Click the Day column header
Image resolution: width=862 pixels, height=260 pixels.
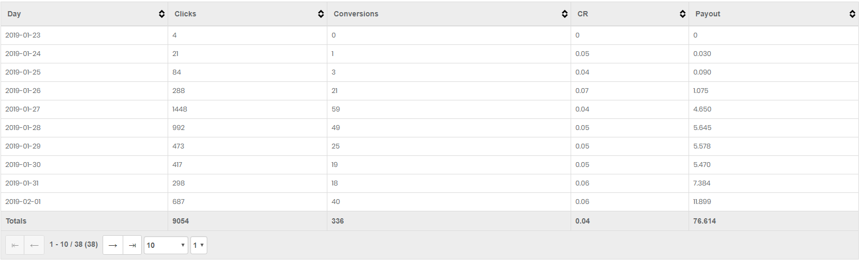pos(14,14)
